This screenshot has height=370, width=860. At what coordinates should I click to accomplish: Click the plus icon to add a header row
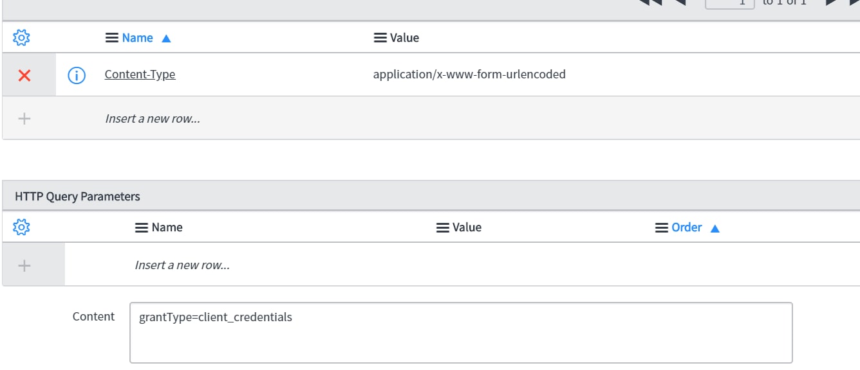tap(24, 118)
